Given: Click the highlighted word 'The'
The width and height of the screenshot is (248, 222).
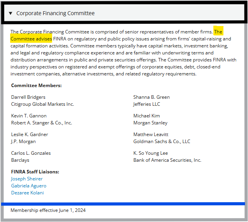Looking at the screenshot, I should coord(218,32).
